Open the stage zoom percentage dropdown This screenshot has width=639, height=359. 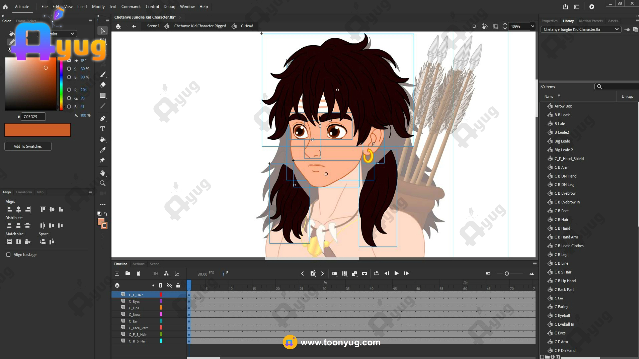(533, 26)
